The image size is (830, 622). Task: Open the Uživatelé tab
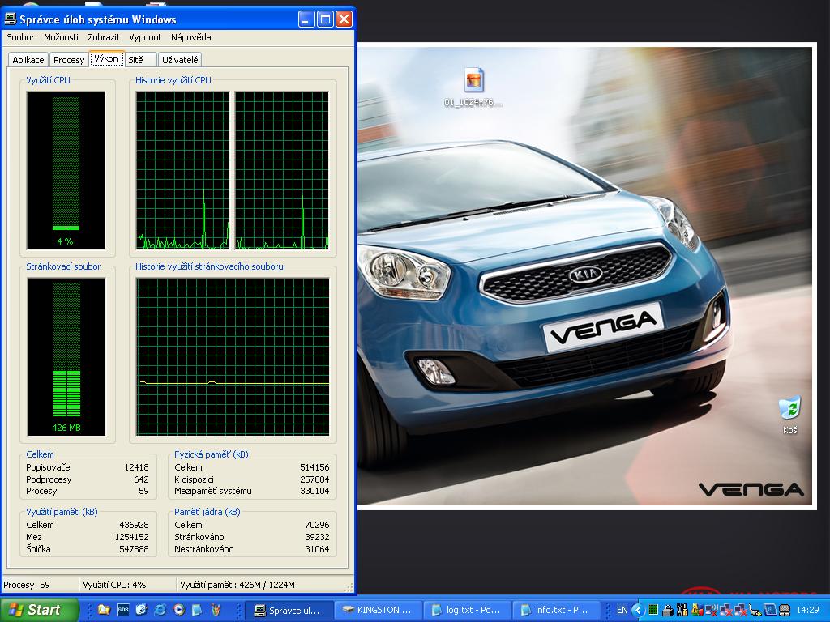pyautogui.click(x=180, y=60)
